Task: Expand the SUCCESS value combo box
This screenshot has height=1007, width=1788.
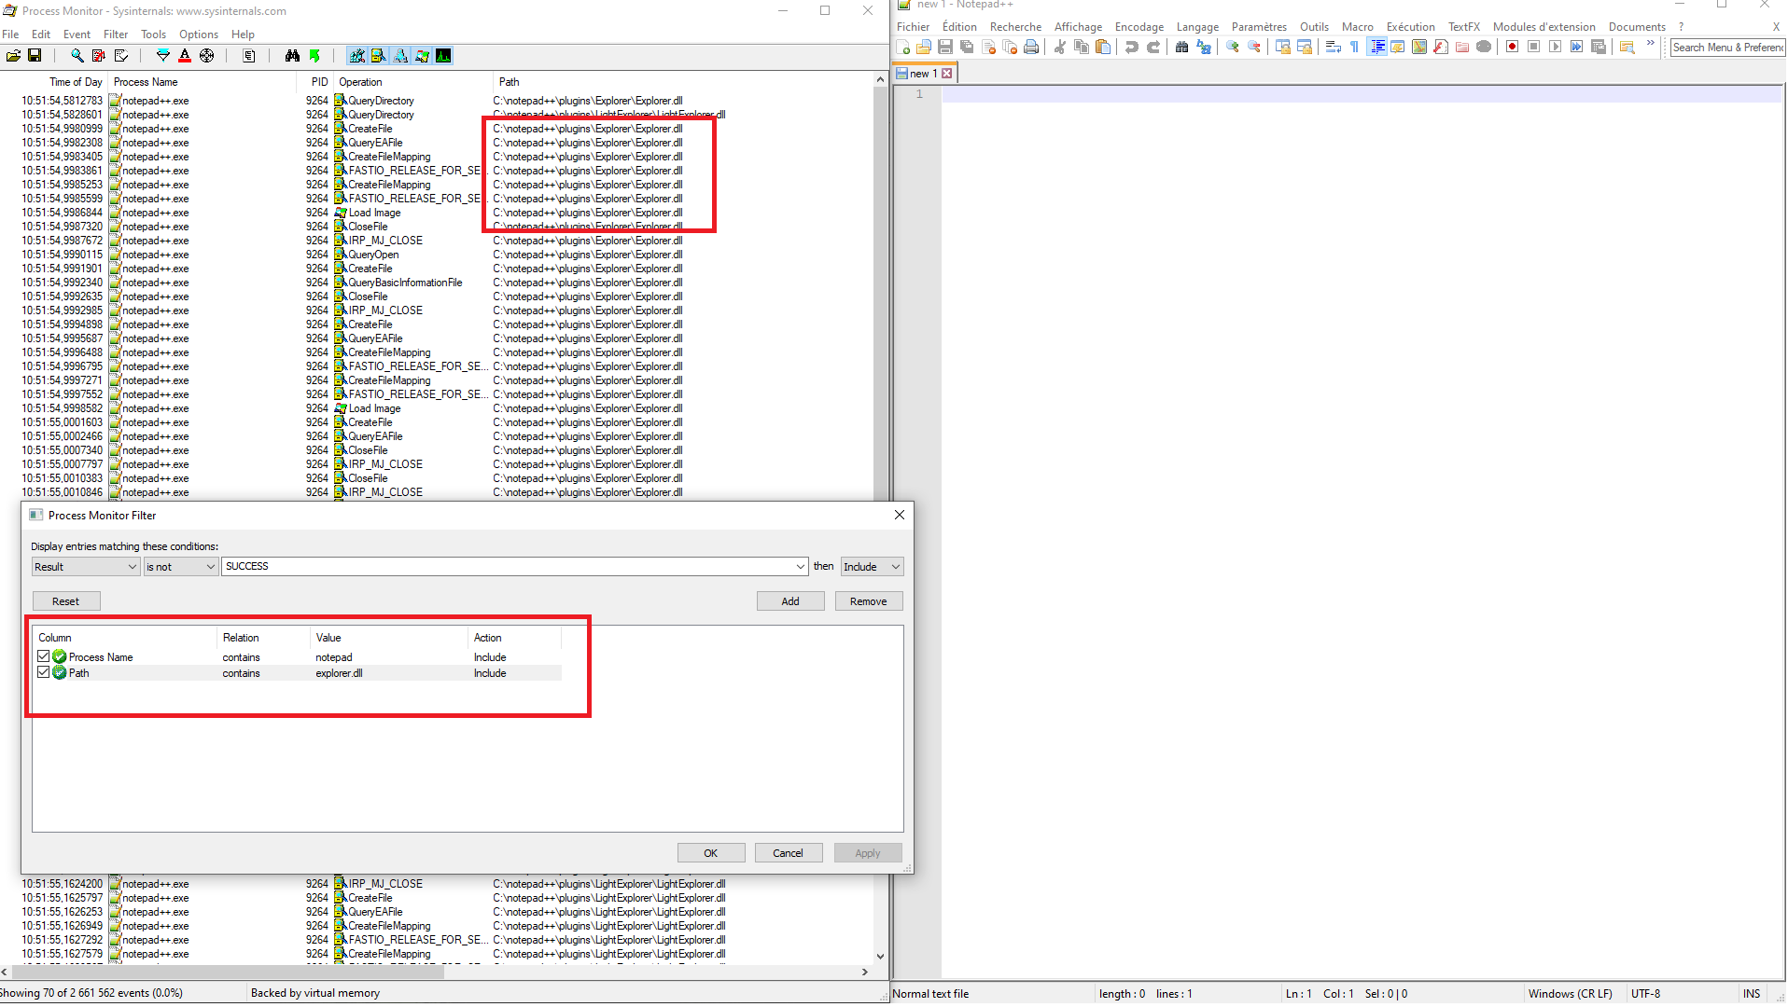Action: [x=801, y=567]
